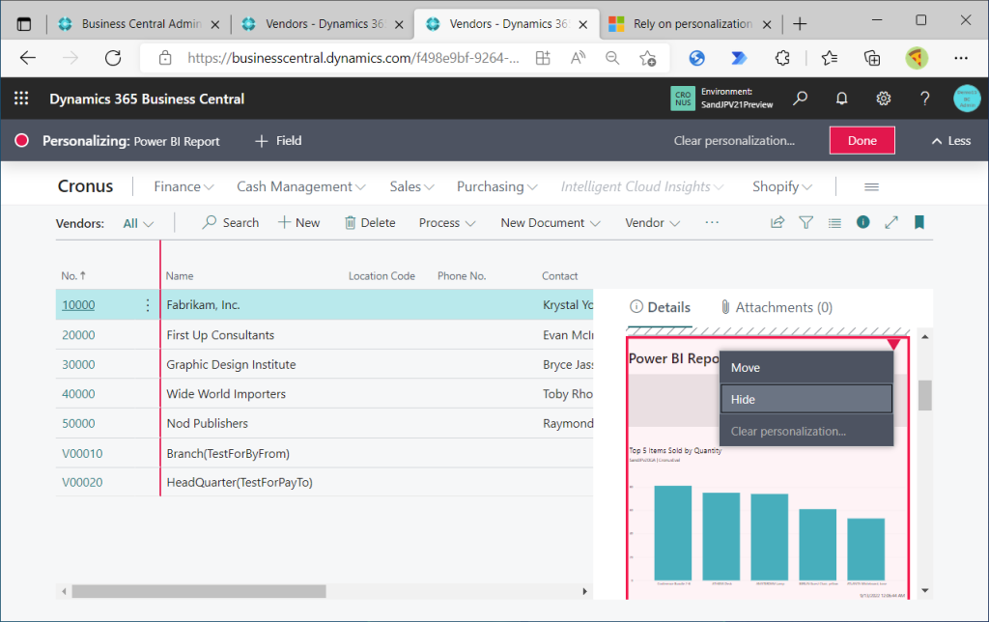Viewport: 989px width, 622px height.
Task: Click the search magnifier in Business Central header
Action: pyautogui.click(x=801, y=99)
